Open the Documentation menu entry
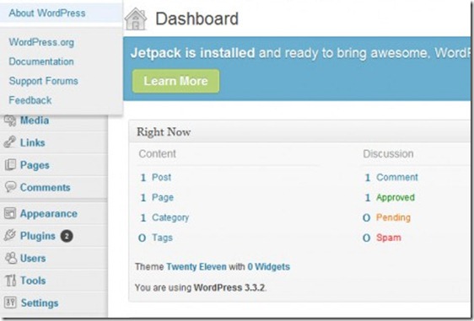The image size is (474, 321). coord(41,62)
